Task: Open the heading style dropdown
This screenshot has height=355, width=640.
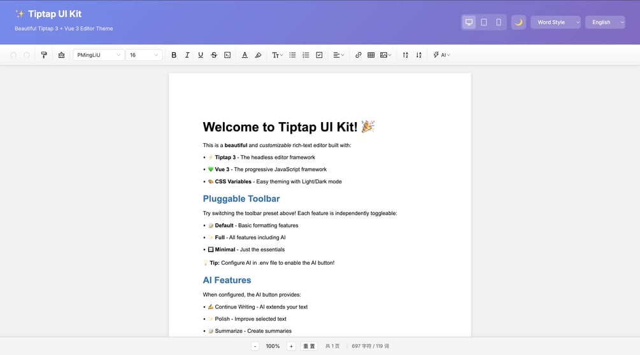Action: click(x=277, y=55)
